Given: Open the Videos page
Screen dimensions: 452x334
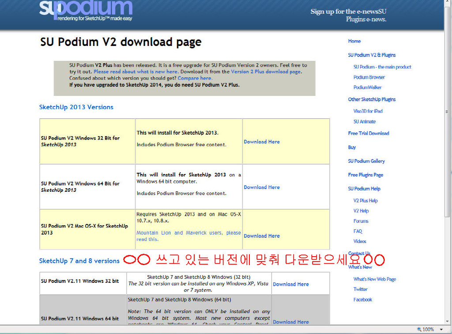Looking at the screenshot, I should [x=359, y=241].
